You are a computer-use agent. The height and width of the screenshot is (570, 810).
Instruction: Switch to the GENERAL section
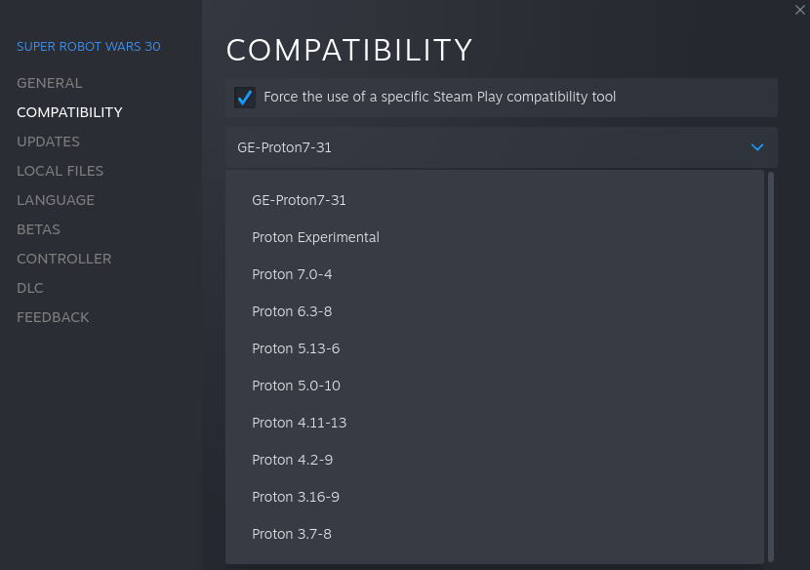pyautogui.click(x=50, y=83)
